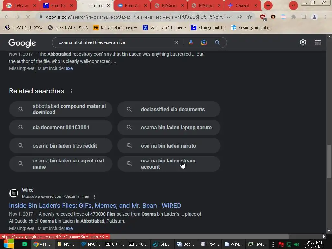Go forward using the browser forward arrow
The image size is (332, 249).
(18, 17)
